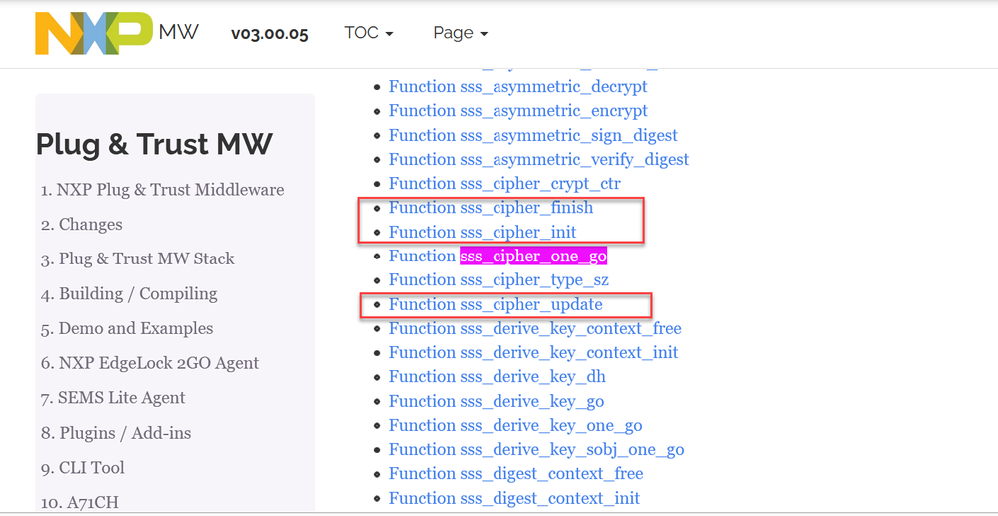Go to 3. Plug & Trust MW Stack
The image size is (998, 516).
point(138,258)
